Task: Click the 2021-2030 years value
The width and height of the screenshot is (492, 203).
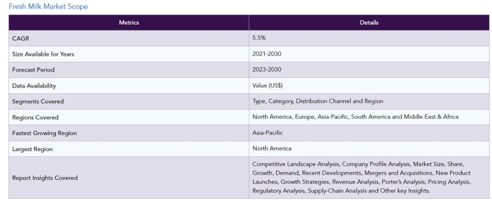Action: click(x=267, y=54)
